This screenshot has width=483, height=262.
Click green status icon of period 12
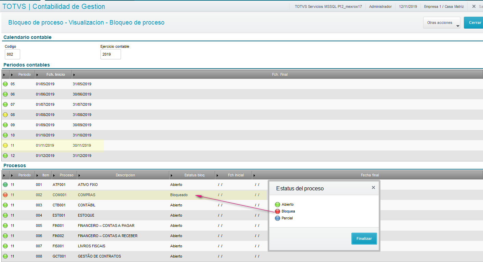(5, 156)
